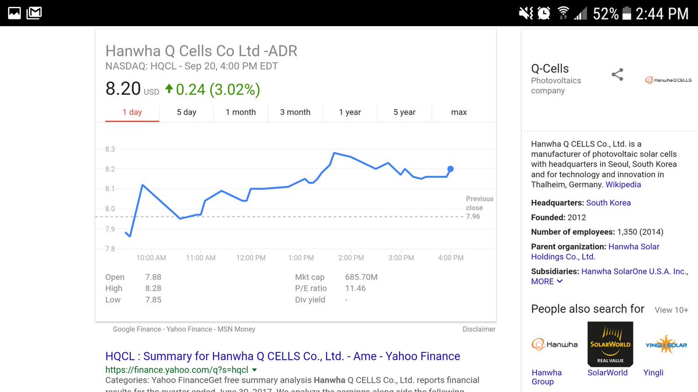Open the South Korea headquarters link
The width and height of the screenshot is (698, 392).
(x=608, y=203)
